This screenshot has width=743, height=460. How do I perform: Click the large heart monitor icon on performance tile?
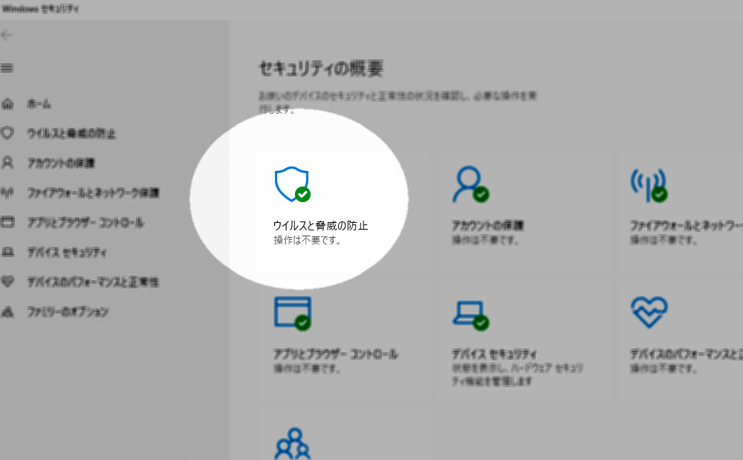click(649, 312)
